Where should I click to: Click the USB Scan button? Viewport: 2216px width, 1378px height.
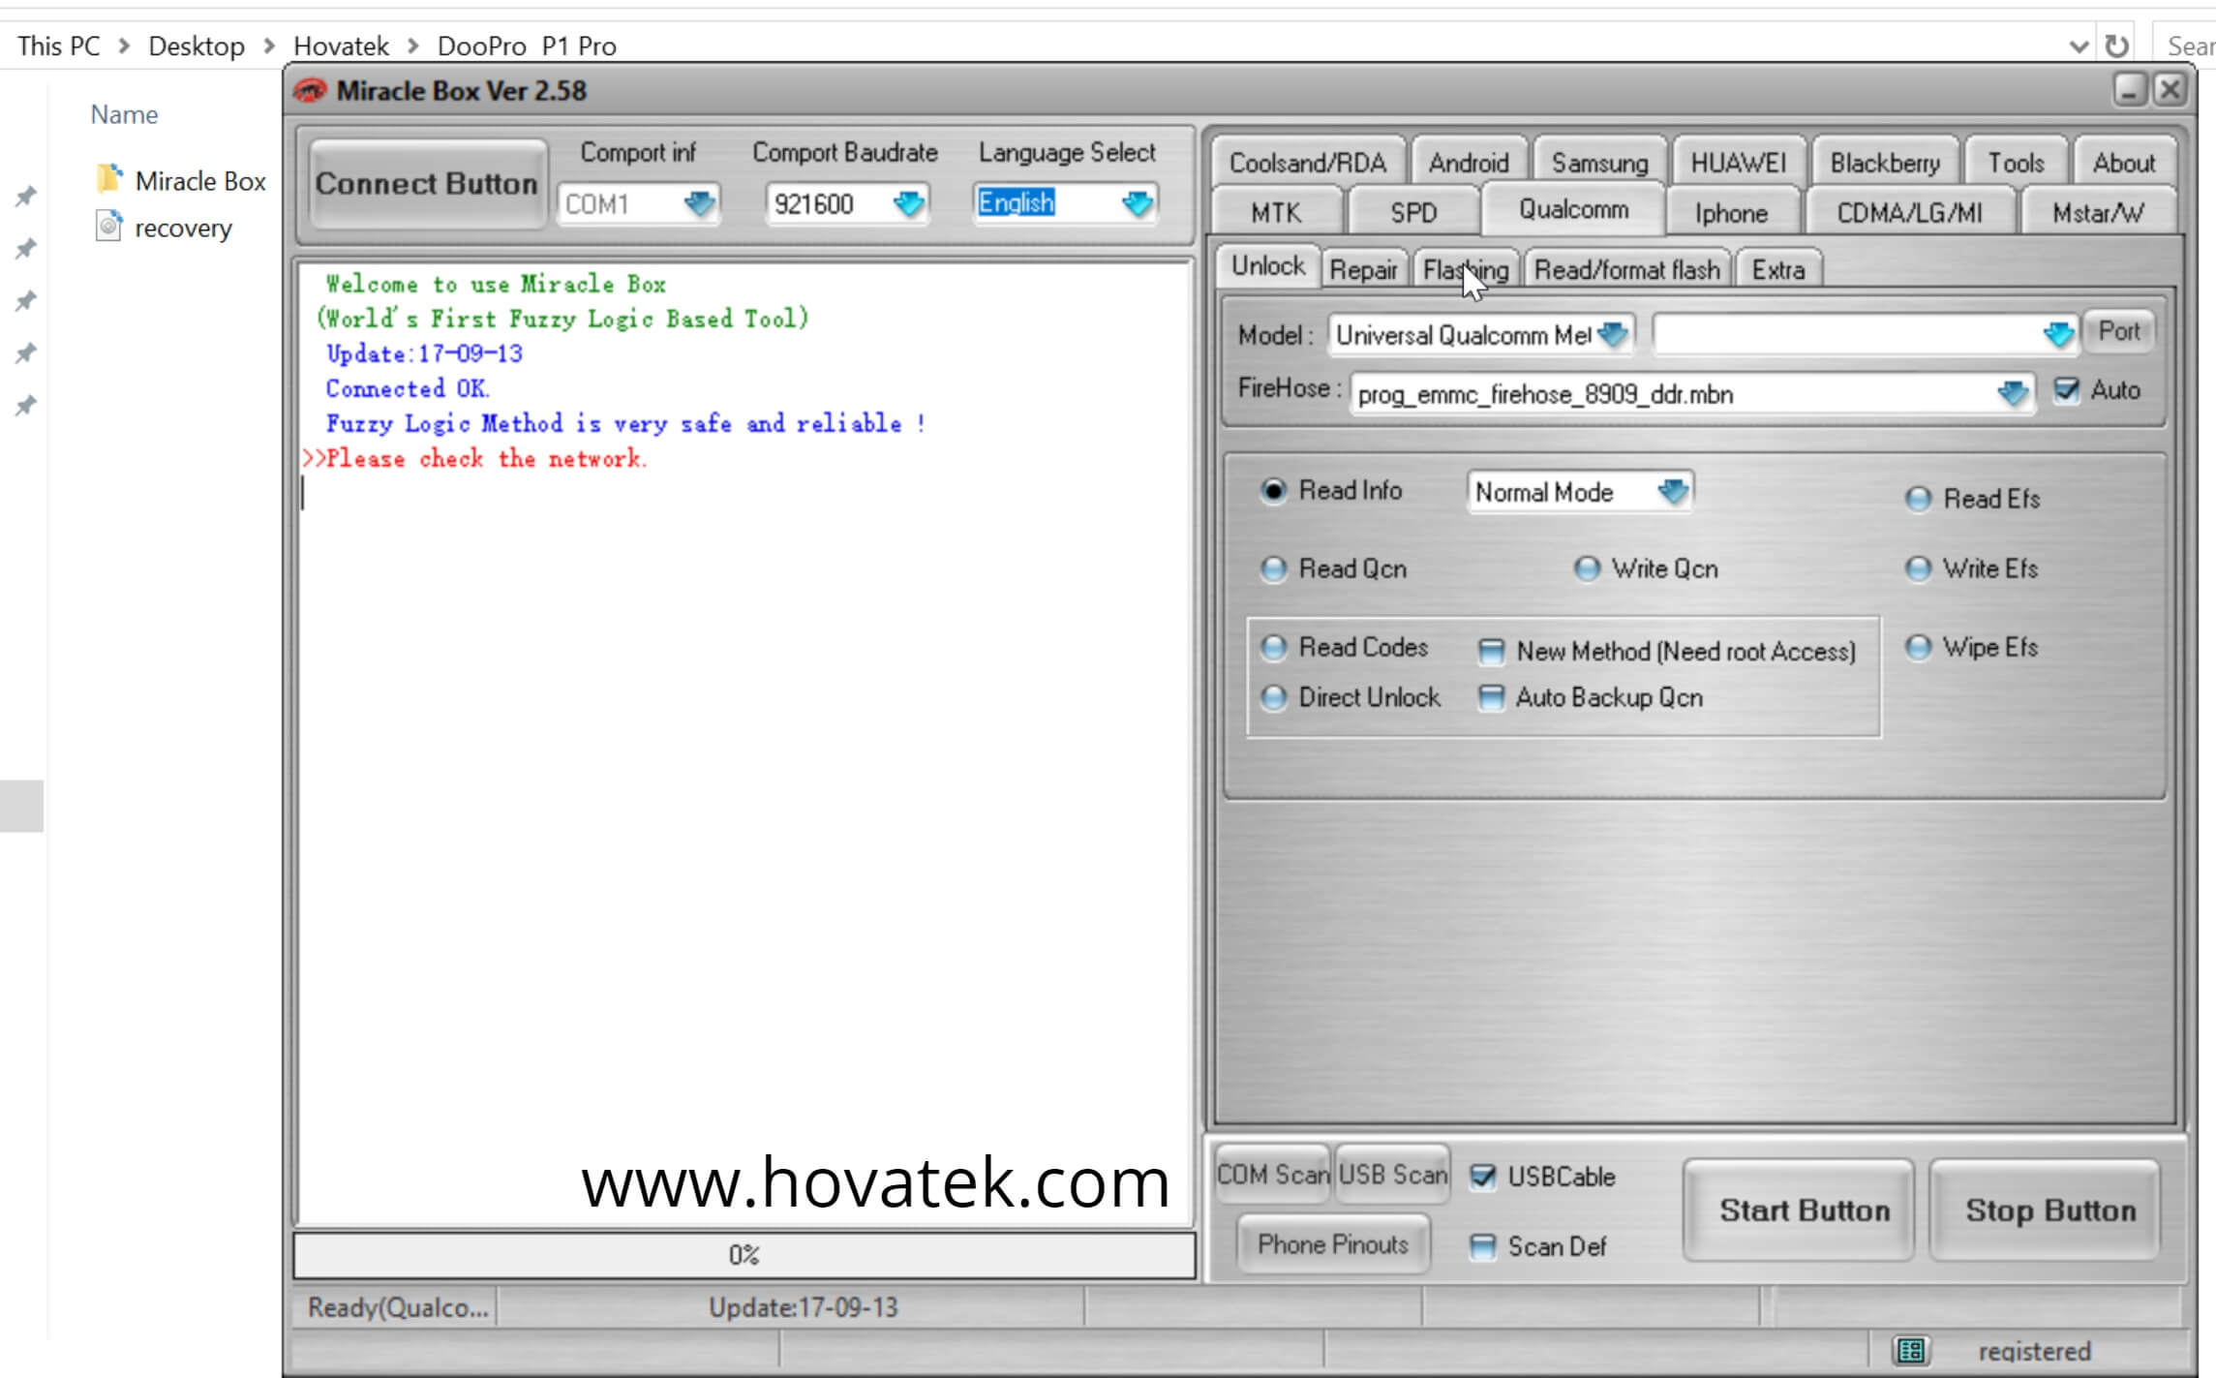1392,1175
